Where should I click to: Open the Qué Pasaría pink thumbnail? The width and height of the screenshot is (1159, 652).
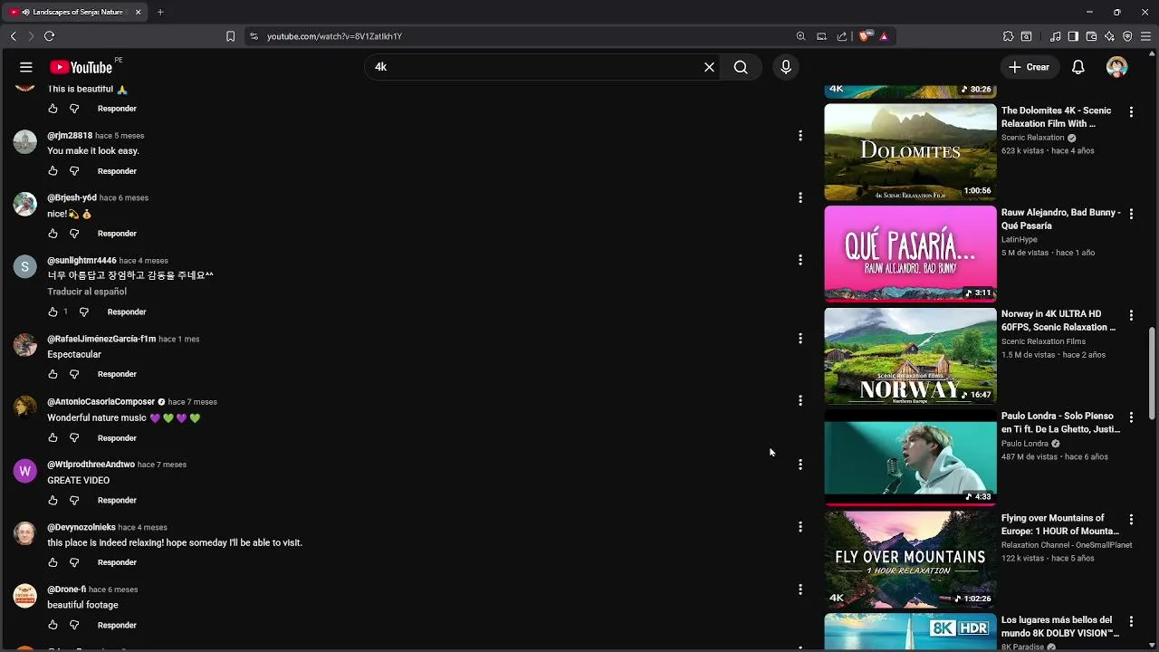point(910,254)
